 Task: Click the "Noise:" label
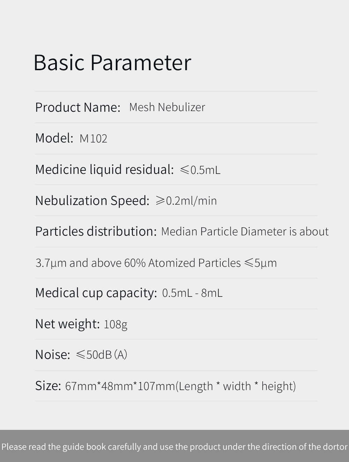[x=53, y=355]
